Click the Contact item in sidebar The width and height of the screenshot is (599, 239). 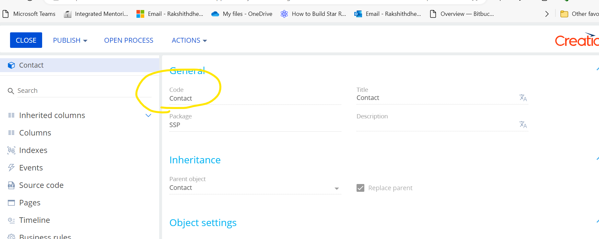[x=79, y=65]
